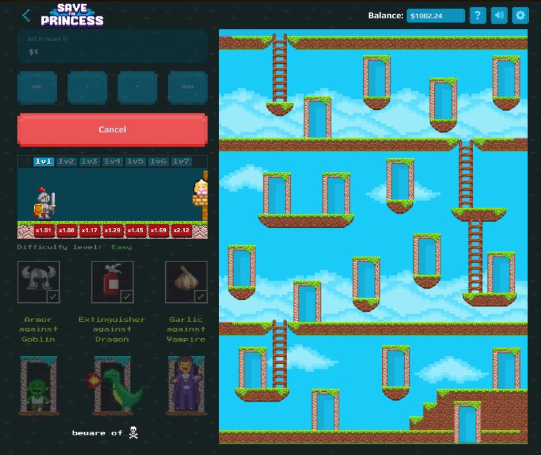The width and height of the screenshot is (541, 455).
Task: Switch to the lv7 level tab
Action: point(181,162)
